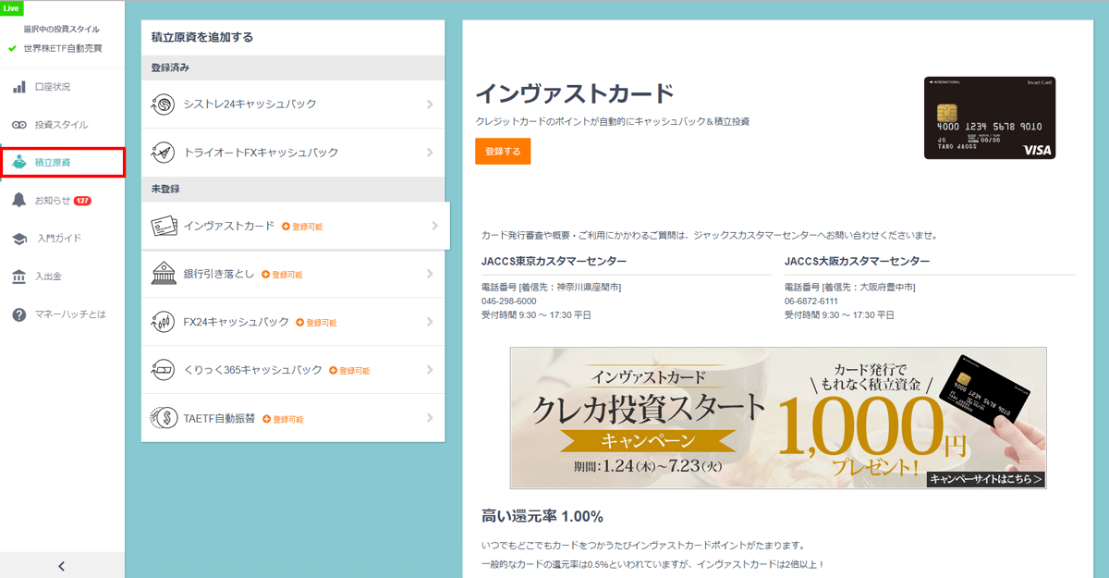
Task: Click the 口座状況 bar chart icon
Action: coord(18,87)
